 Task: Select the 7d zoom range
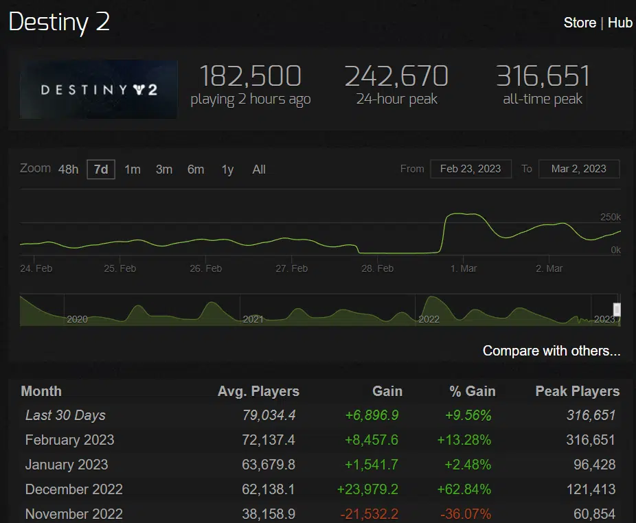pyautogui.click(x=100, y=170)
